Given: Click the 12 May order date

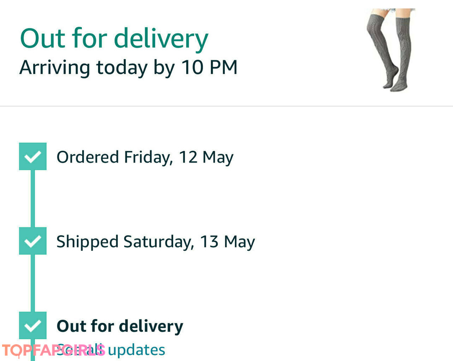Looking at the screenshot, I should tap(206, 157).
